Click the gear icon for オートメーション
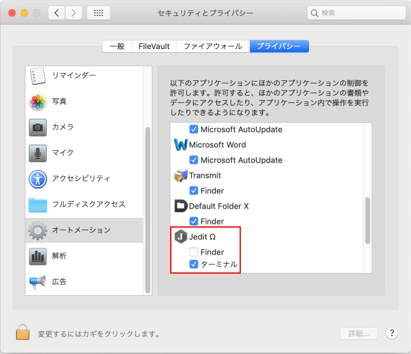 coord(37,231)
